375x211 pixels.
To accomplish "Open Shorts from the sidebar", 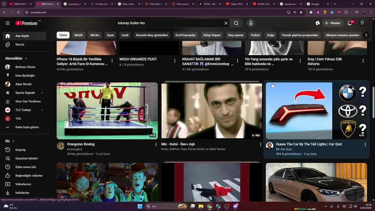I will (25, 45).
